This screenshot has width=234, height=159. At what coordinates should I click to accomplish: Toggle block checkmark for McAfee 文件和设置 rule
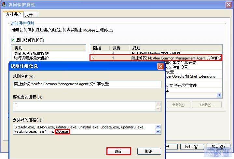tap(93, 53)
